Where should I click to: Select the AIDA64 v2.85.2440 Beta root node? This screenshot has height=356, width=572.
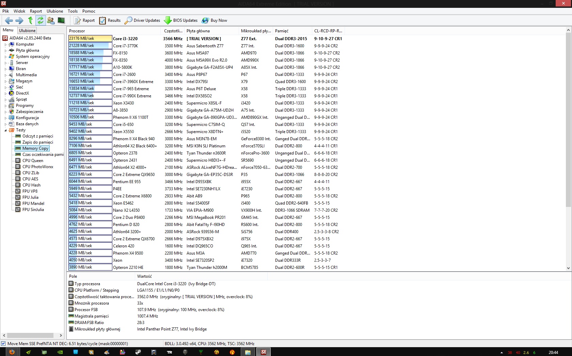pos(30,38)
